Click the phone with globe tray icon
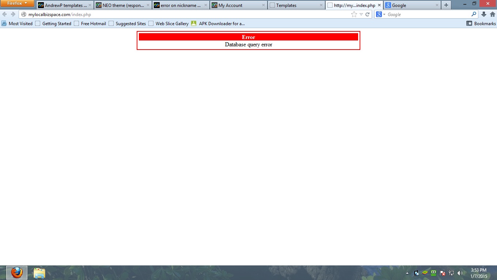The width and height of the screenshot is (497, 280). (417, 273)
